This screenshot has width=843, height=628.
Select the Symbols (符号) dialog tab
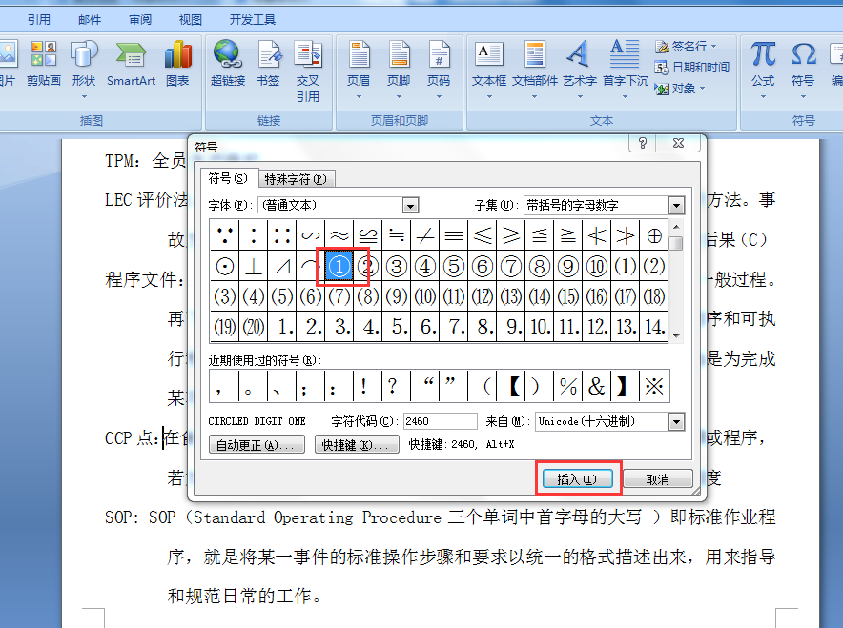(229, 178)
